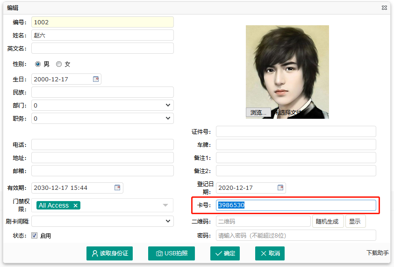
Task: Click the 随机生成 random generate button
Action: coord(328,221)
